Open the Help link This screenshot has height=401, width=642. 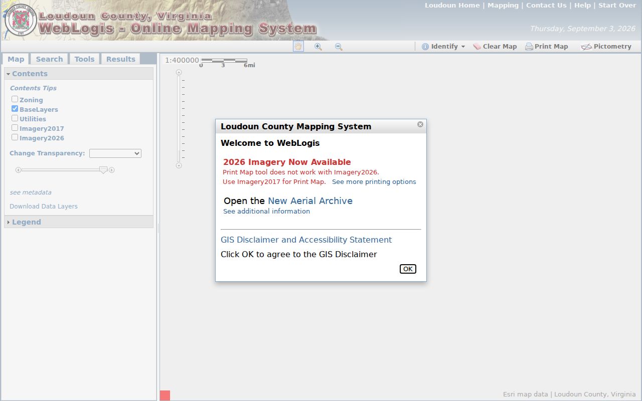582,6
